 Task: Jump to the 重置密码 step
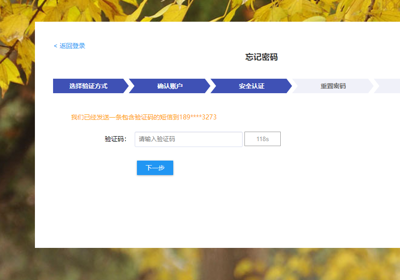(333, 86)
